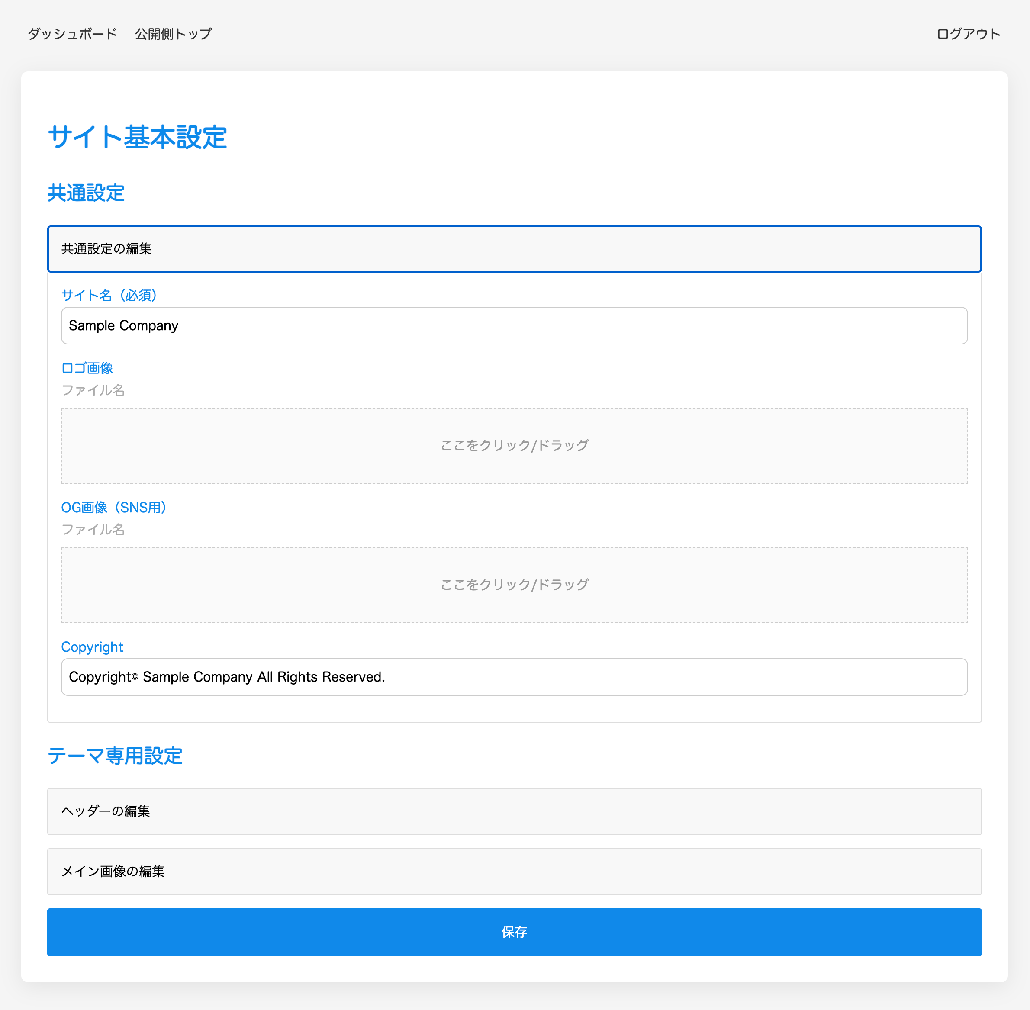Click ファイル名 text under ロゴ画像
1030x1010 pixels.
coord(93,390)
